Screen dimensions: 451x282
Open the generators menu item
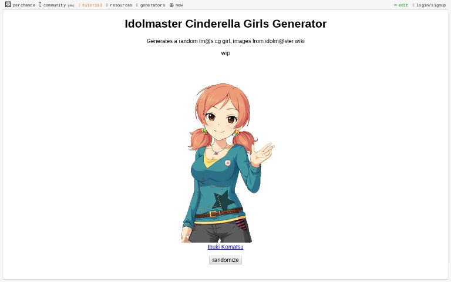tap(153, 5)
